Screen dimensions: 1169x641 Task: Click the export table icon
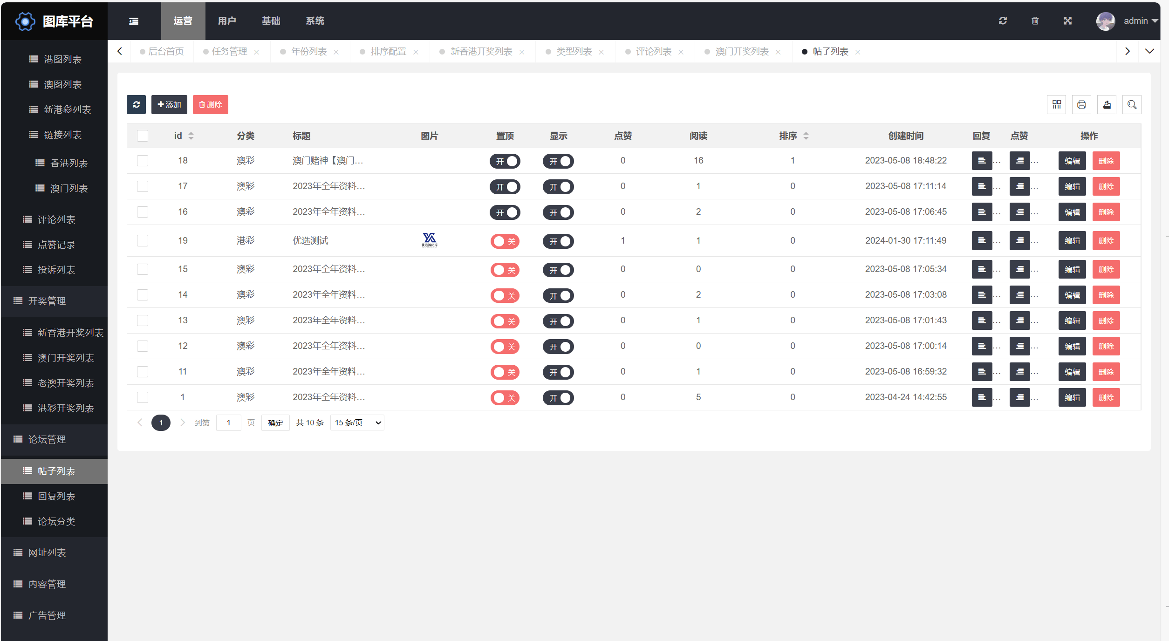pyautogui.click(x=1107, y=104)
